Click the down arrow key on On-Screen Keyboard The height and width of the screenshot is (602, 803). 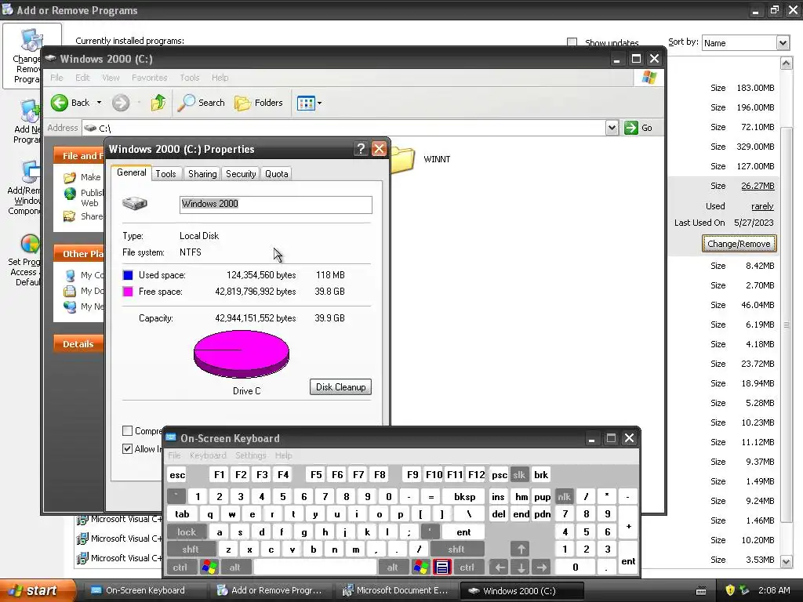click(x=521, y=568)
